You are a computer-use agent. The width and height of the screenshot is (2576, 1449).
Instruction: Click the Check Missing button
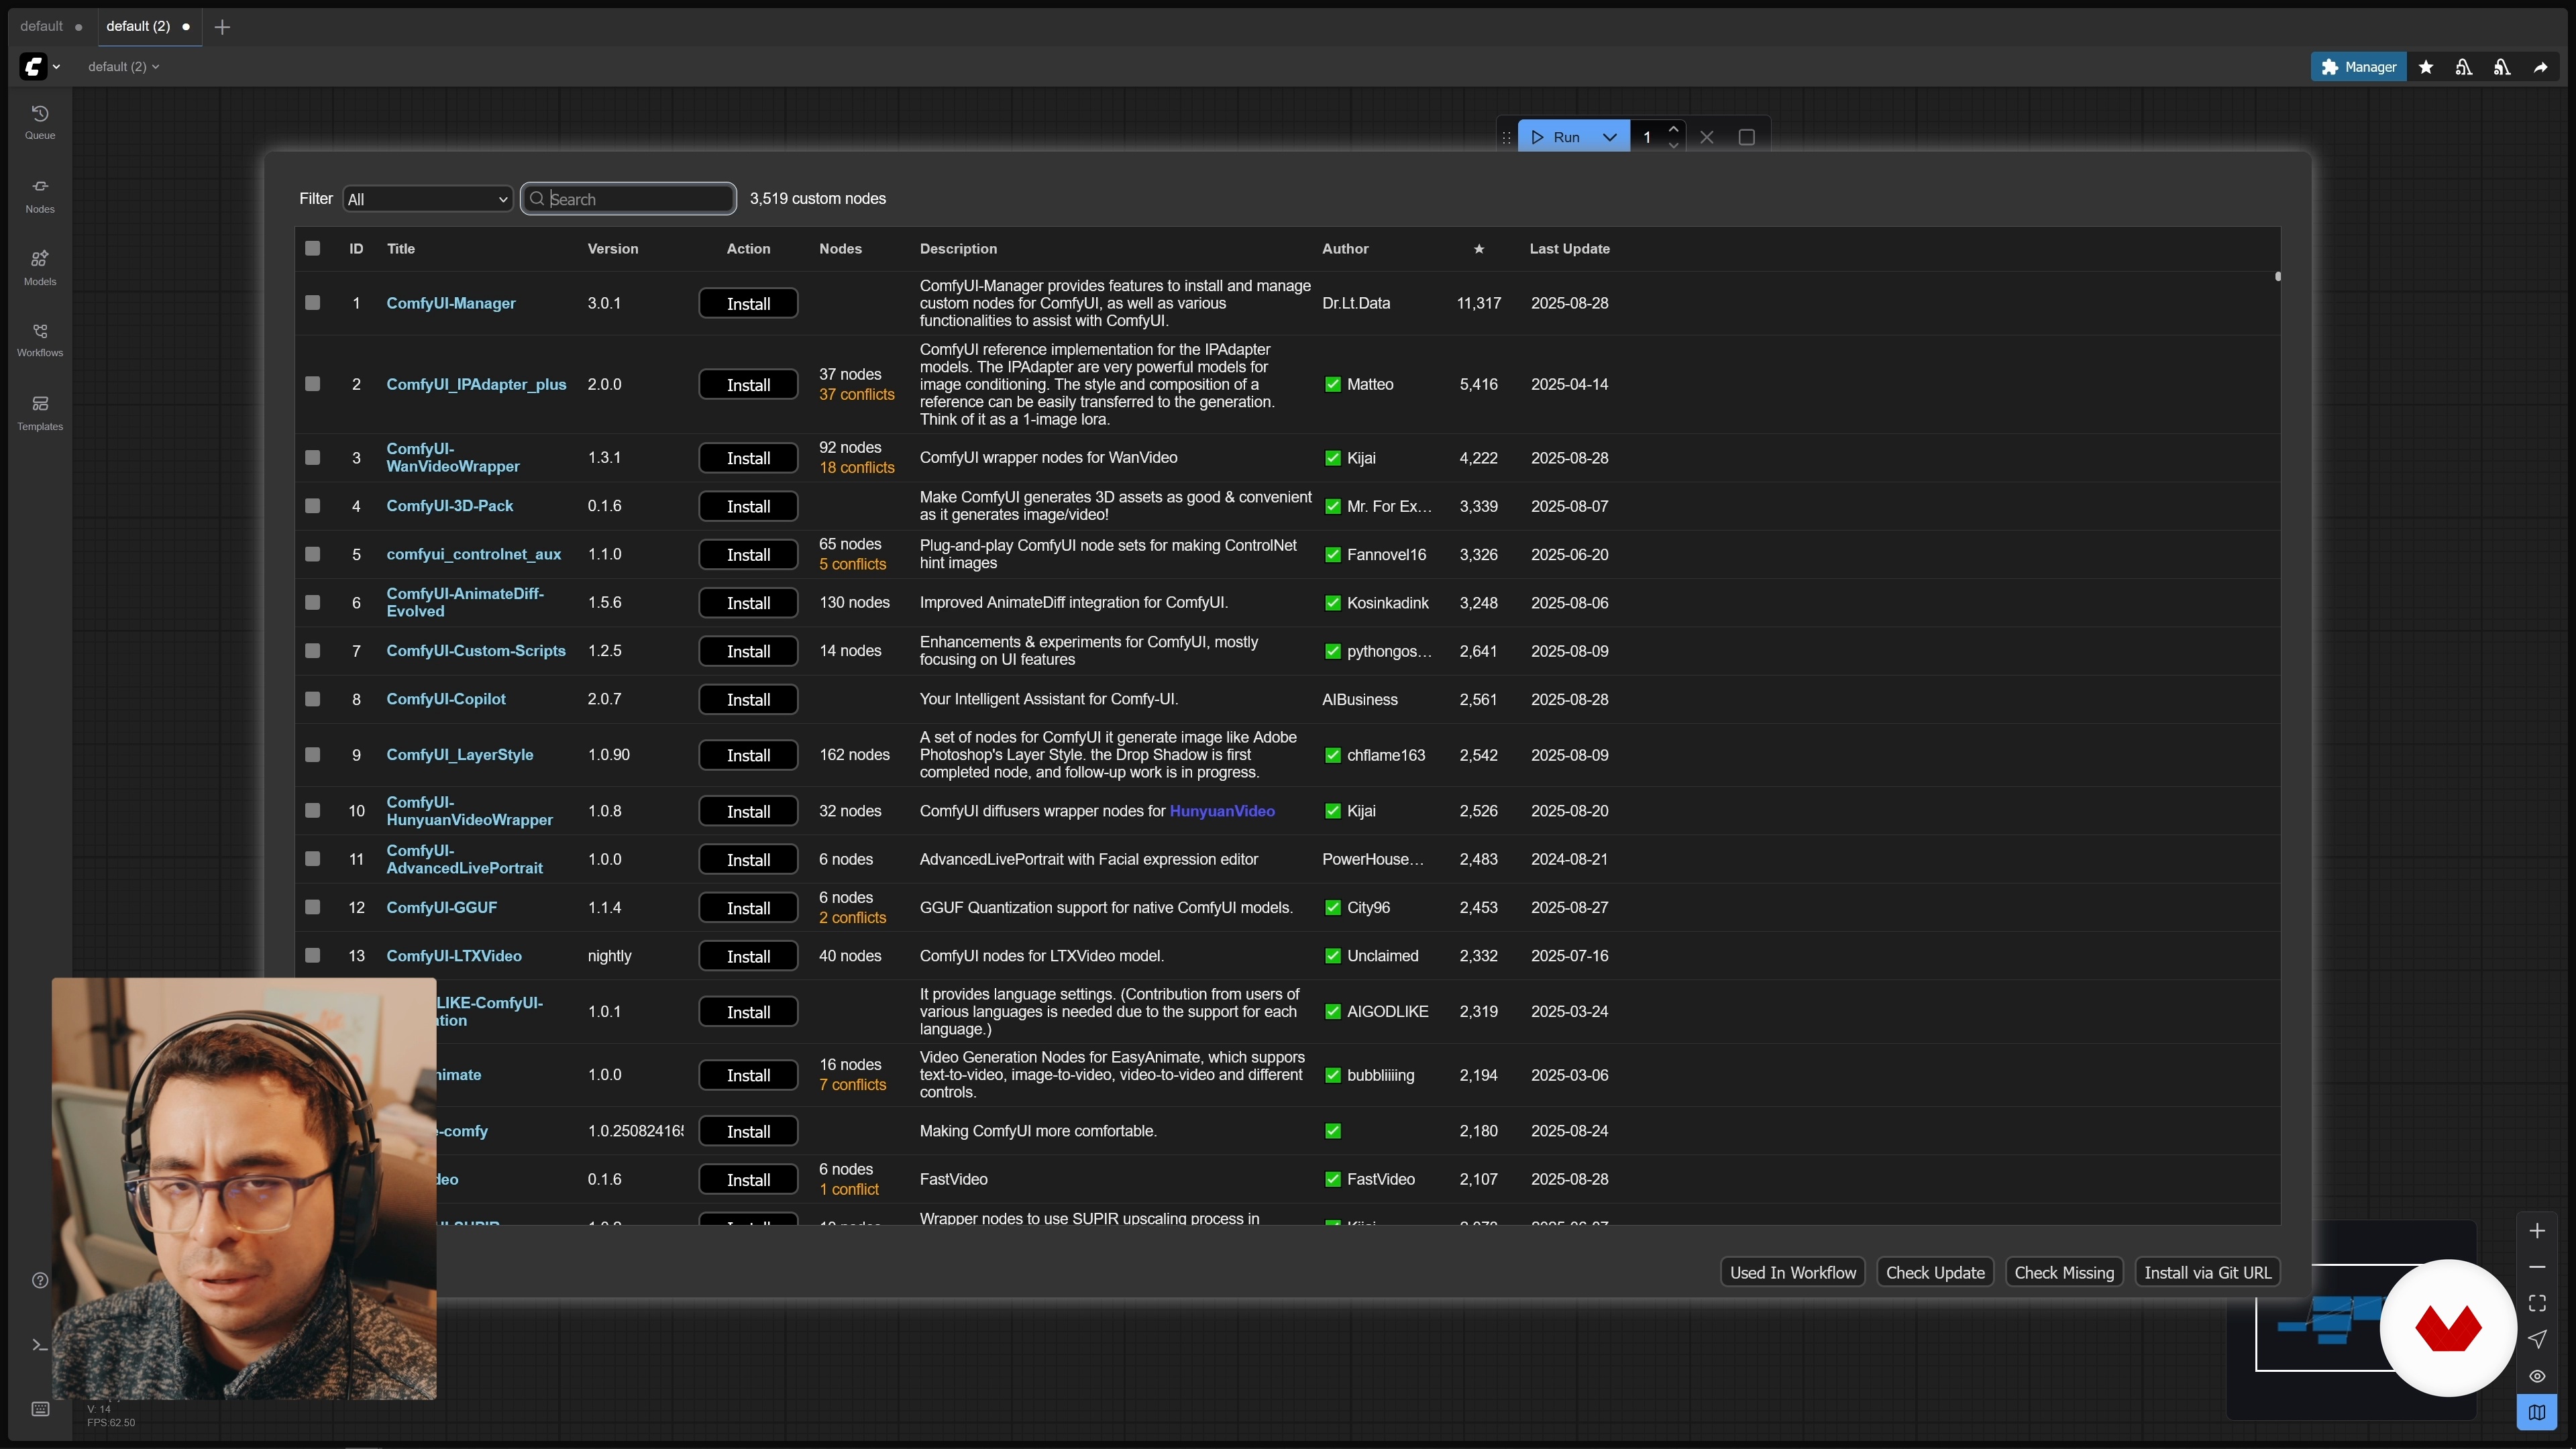coord(2064,1273)
